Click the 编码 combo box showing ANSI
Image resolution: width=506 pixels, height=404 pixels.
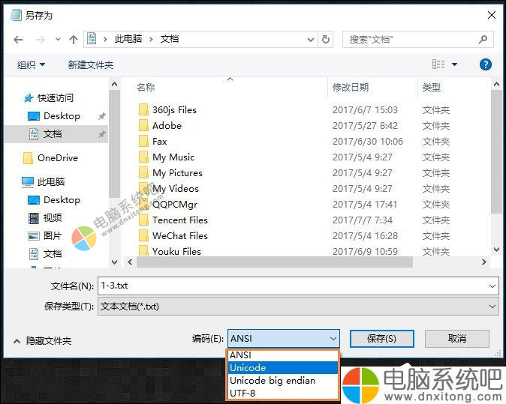coord(284,339)
